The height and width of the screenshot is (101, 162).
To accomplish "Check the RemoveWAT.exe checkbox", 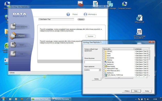I will (104, 68).
